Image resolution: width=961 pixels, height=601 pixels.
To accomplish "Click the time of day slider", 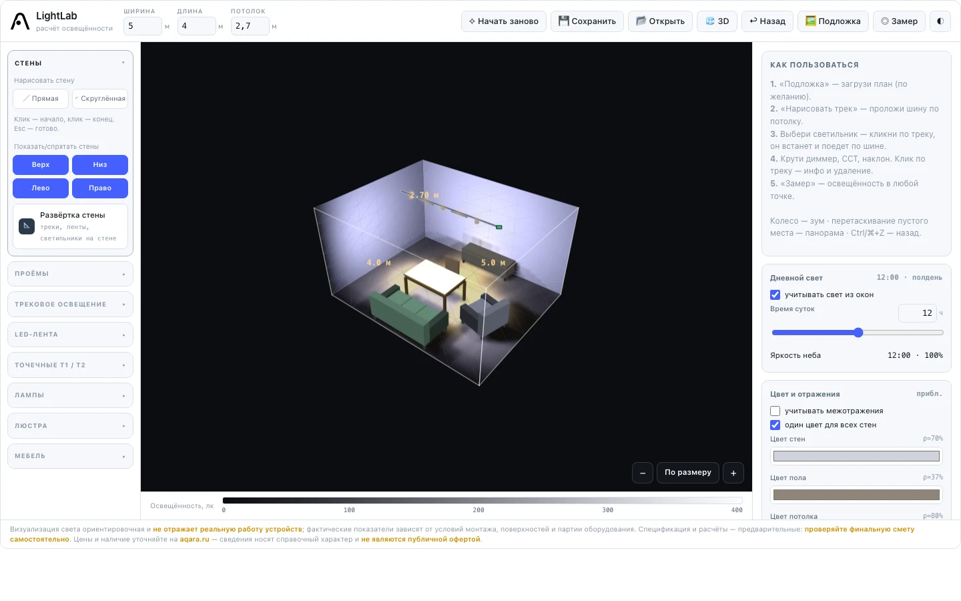I will pos(857,333).
